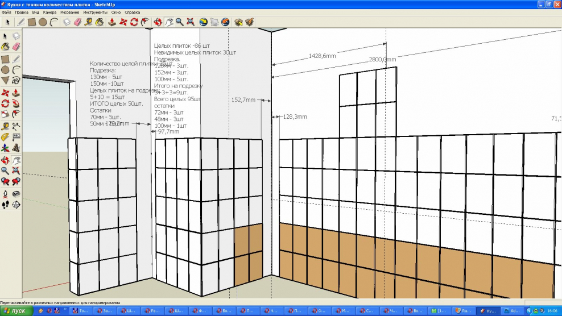Image resolution: width=562 pixels, height=316 pixels.
Task: Choose the Scale tool in the left palette
Action: [5, 115]
